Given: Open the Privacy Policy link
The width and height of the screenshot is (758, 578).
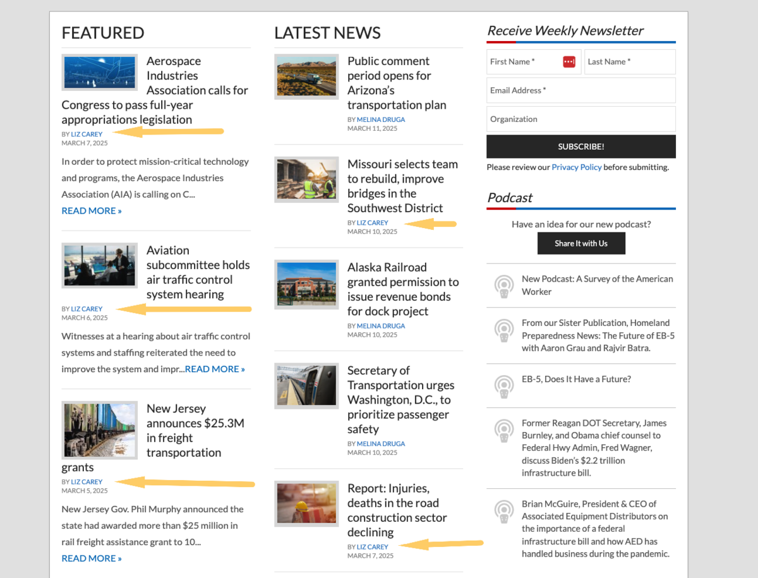Looking at the screenshot, I should click(x=576, y=167).
